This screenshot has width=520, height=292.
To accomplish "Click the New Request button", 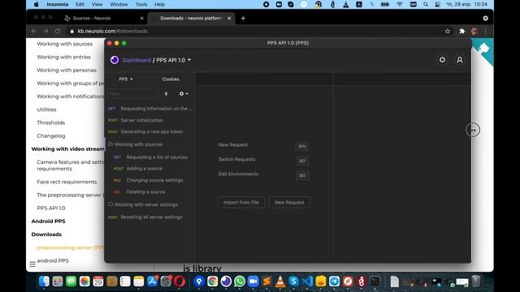I will coord(289,202).
